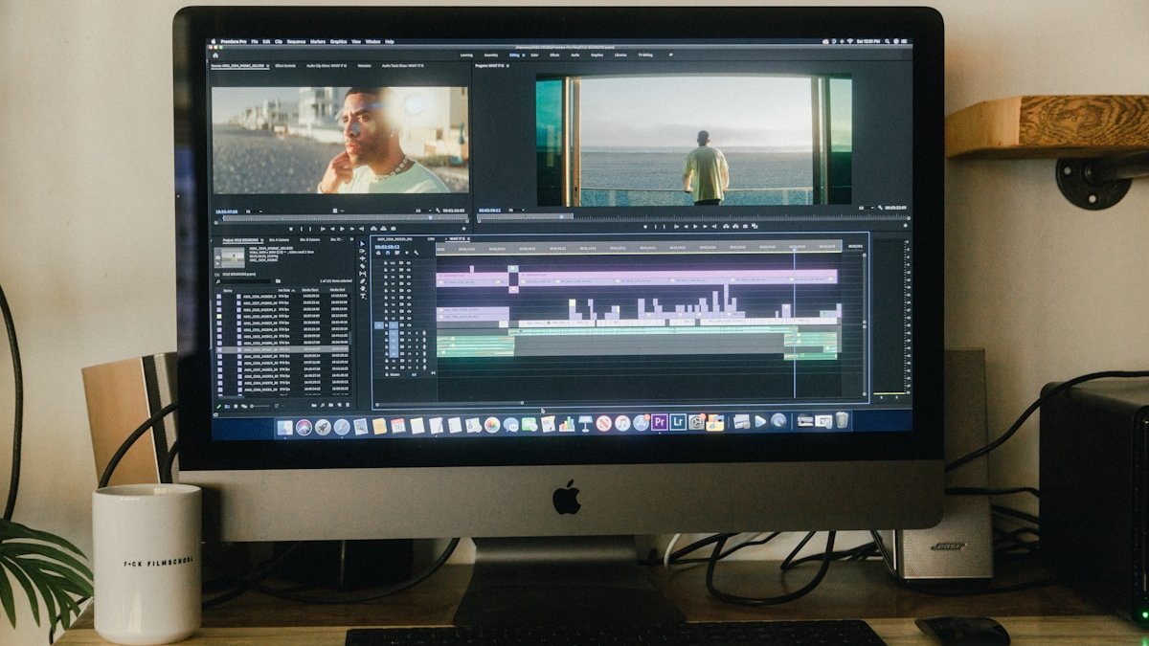Screen dimensions: 1149x646
Task: Open Lightroom from the Dock
Action: click(x=678, y=422)
